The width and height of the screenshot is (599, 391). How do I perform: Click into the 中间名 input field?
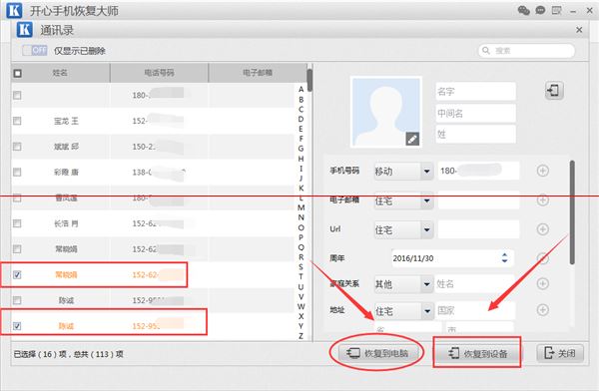tap(475, 113)
